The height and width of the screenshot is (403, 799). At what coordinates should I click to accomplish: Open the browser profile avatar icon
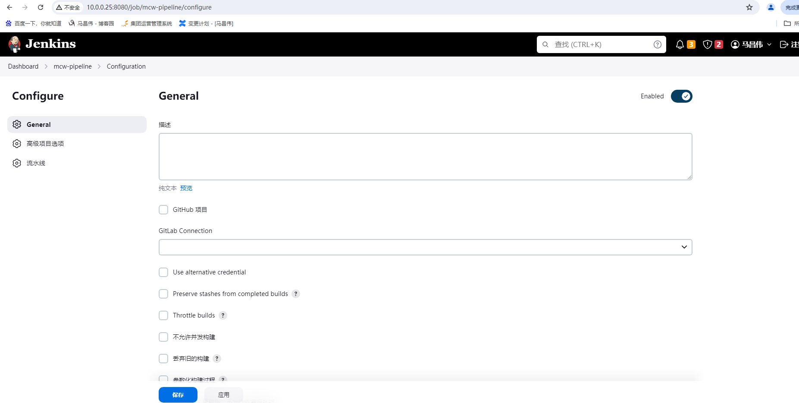click(x=771, y=7)
